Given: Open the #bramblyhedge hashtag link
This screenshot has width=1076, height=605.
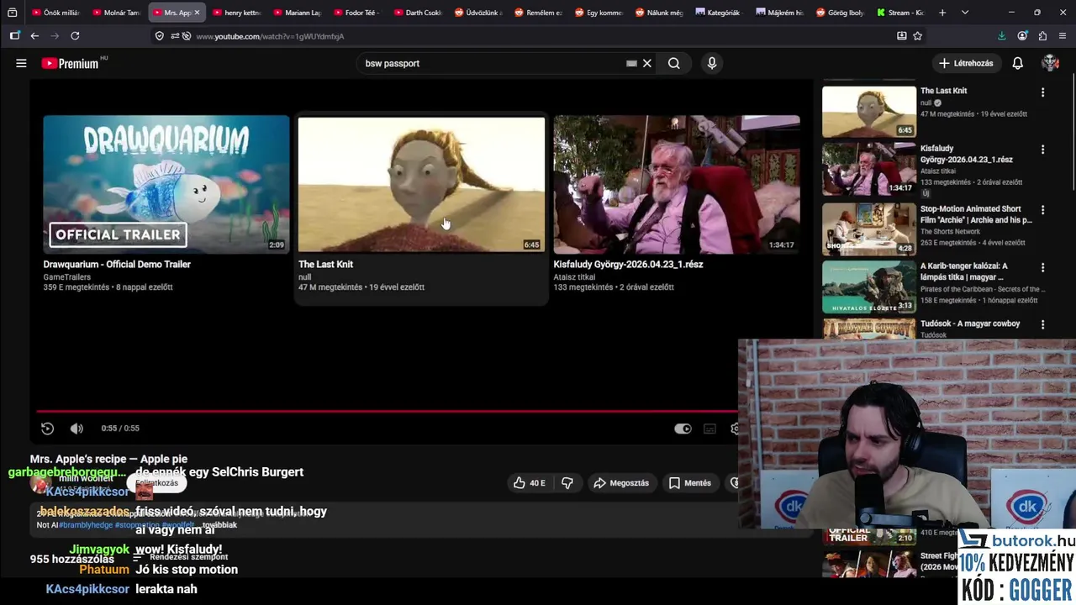Looking at the screenshot, I should 86,525.
